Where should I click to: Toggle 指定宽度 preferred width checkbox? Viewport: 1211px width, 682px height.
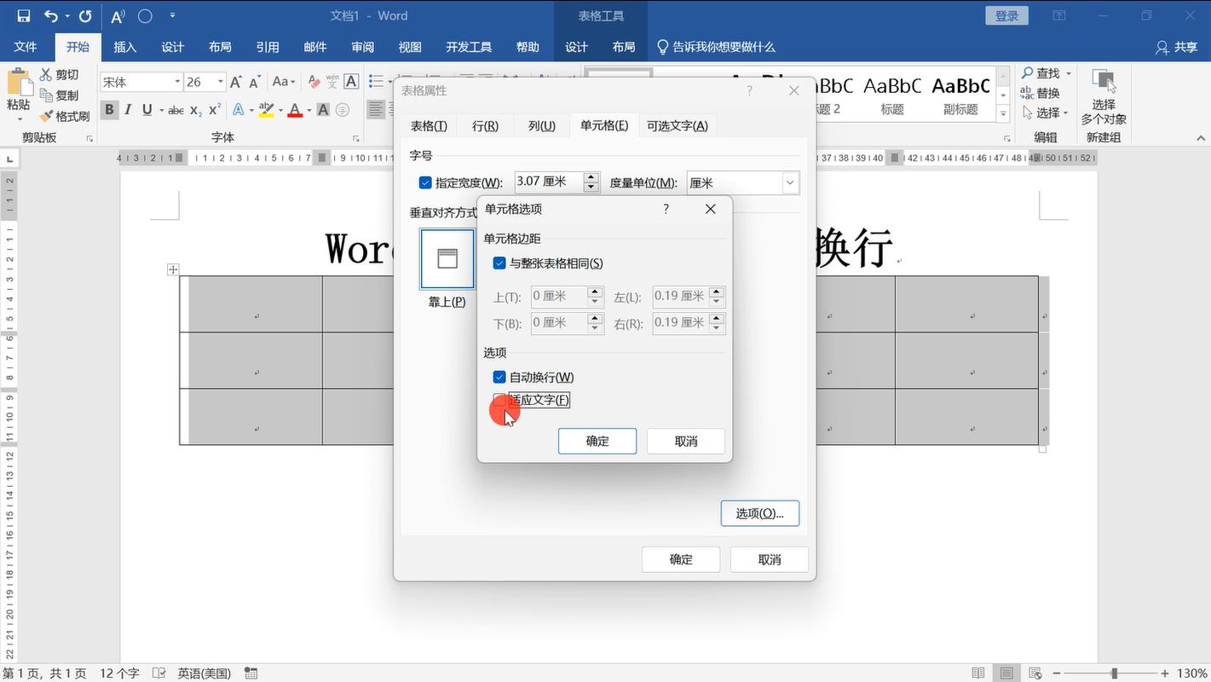click(425, 182)
